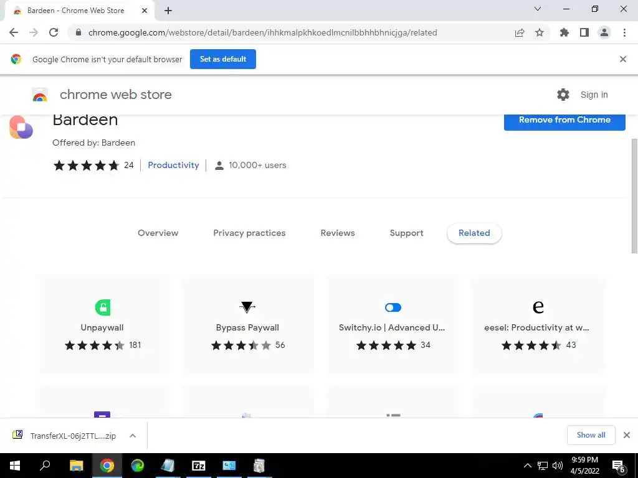
Task: Click the volume speaker tray icon
Action: point(558,466)
